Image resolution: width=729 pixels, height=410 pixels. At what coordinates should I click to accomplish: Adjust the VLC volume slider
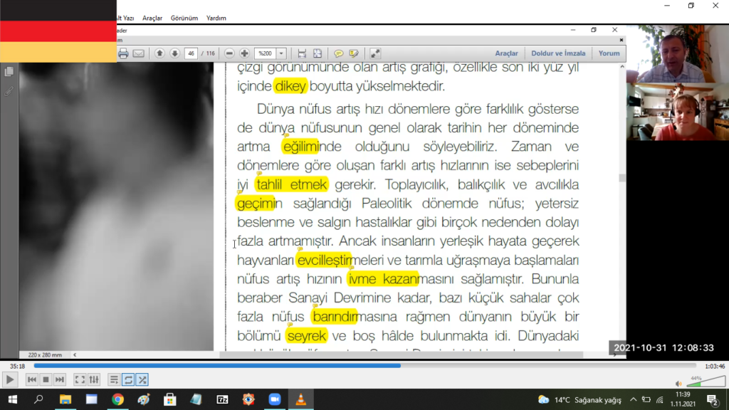pyautogui.click(x=706, y=382)
